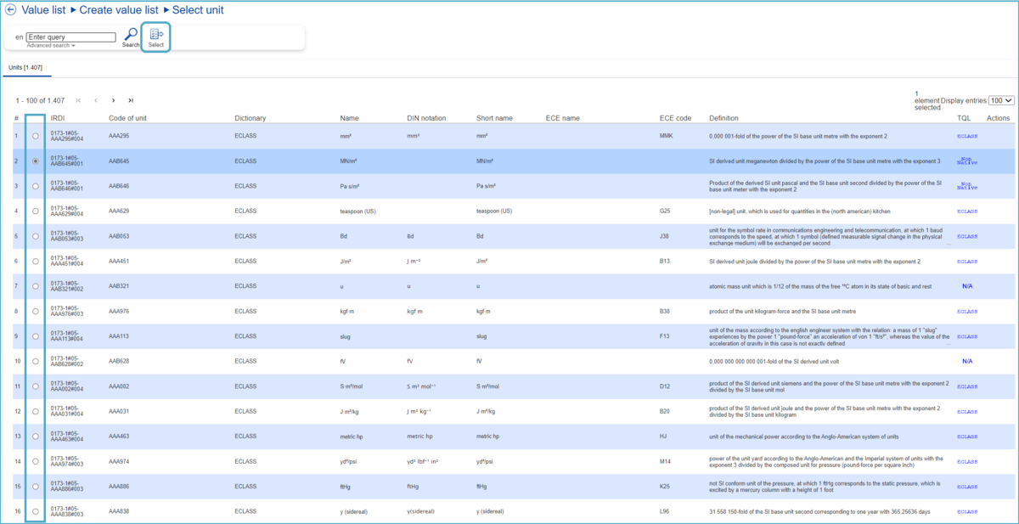Go to the previous results page
The height and width of the screenshot is (524, 1019).
96,100
